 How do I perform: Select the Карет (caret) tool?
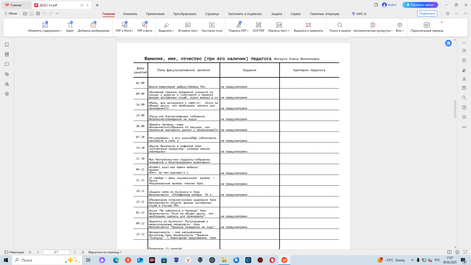coord(70,25)
